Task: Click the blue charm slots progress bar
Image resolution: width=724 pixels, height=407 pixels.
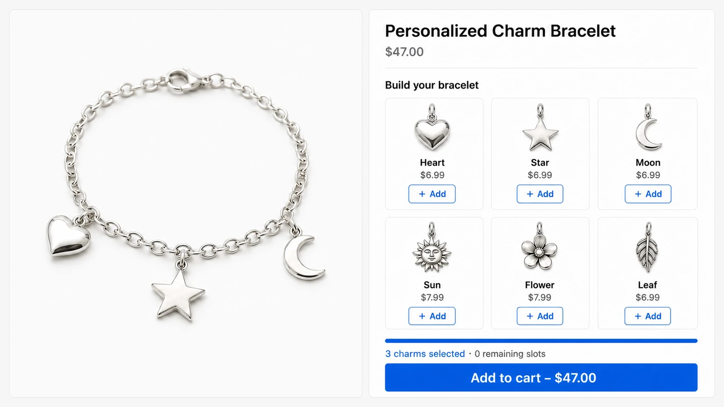Action: tap(541, 341)
